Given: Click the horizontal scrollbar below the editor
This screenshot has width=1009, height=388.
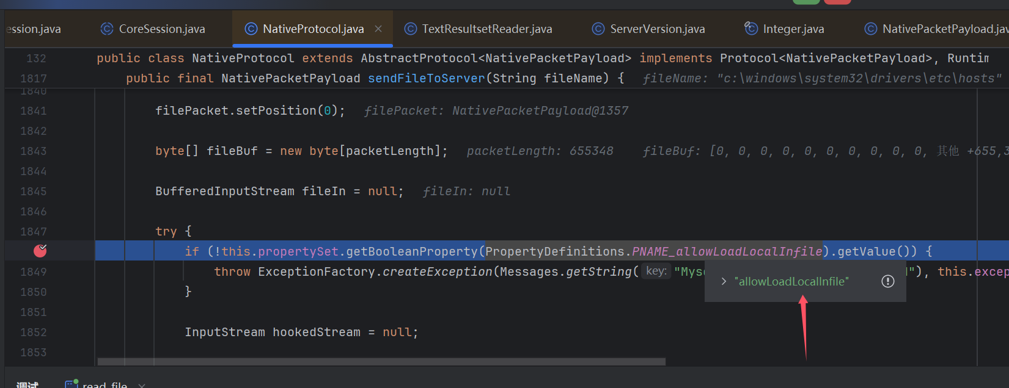Looking at the screenshot, I should click(381, 362).
